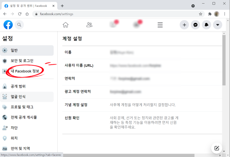Screen dimensions: 230x157
Task: Open the Facebook search magnifier
Action: (19, 25)
